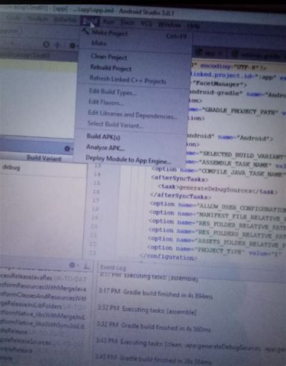Screen dimensions: 286x366
Task: Click '3:45 PM Gradle build finished in 28s' entry
Action: click(x=153, y=359)
